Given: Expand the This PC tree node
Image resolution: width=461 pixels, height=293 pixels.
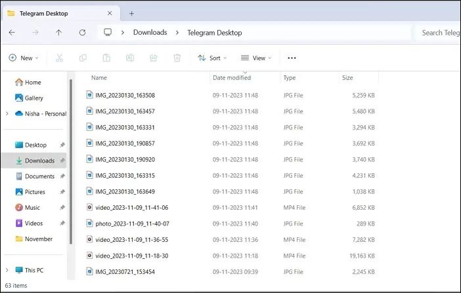Looking at the screenshot, I should click(7, 270).
